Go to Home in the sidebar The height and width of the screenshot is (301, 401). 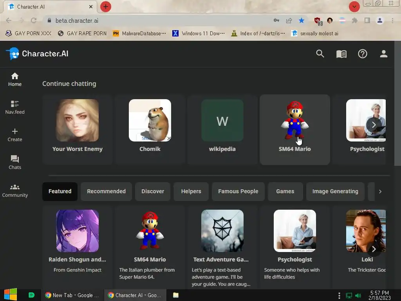pyautogui.click(x=15, y=80)
